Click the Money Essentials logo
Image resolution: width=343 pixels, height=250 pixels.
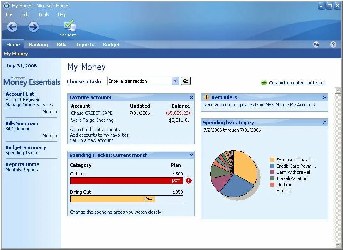coord(32,81)
